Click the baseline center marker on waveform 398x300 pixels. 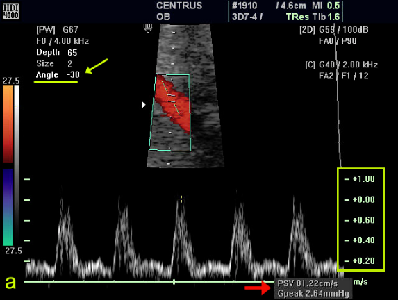pyautogui.click(x=174, y=282)
